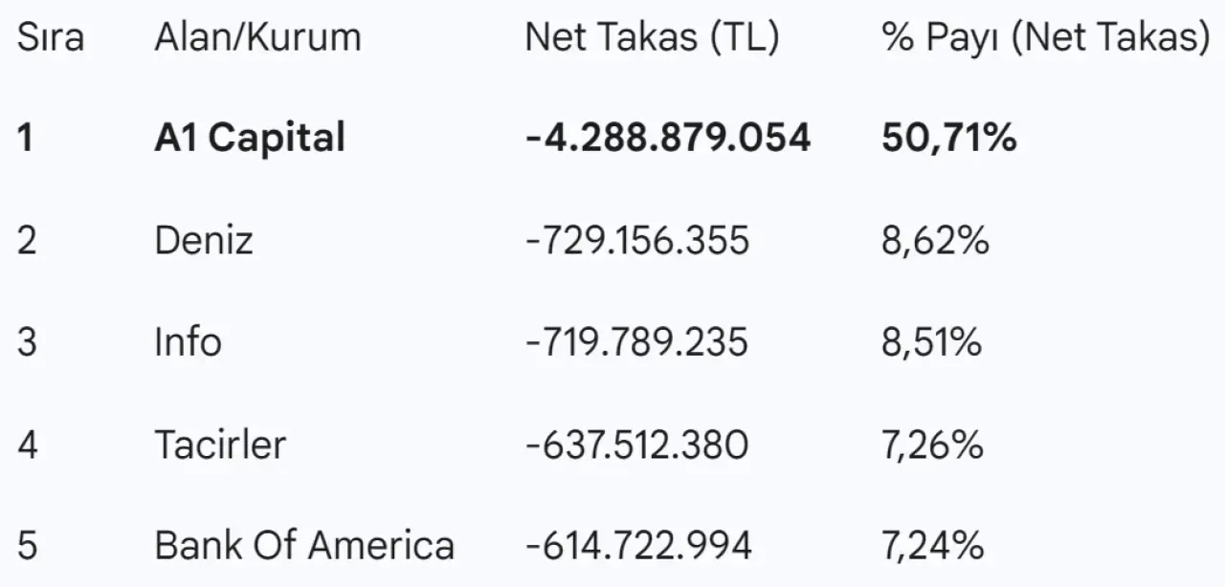Image resolution: width=1225 pixels, height=587 pixels.
Task: Click the -637.512.380 amount cell
Action: pos(637,445)
